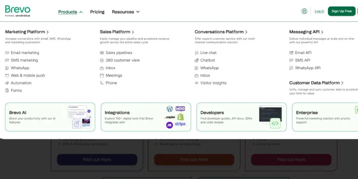The image size is (358, 179).
Task: Click the Automation icon
Action: pos(7,83)
